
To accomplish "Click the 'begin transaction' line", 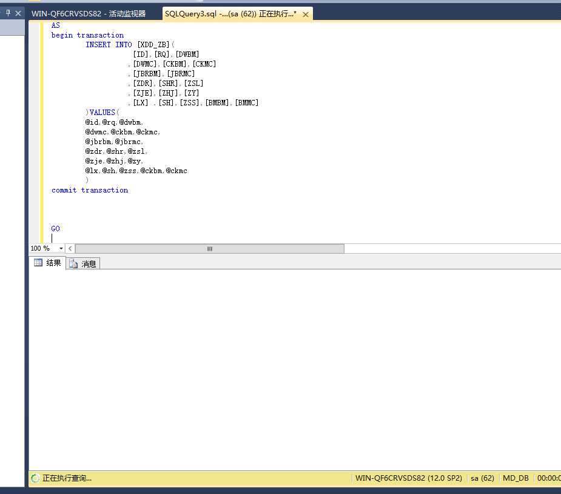I will (x=87, y=35).
